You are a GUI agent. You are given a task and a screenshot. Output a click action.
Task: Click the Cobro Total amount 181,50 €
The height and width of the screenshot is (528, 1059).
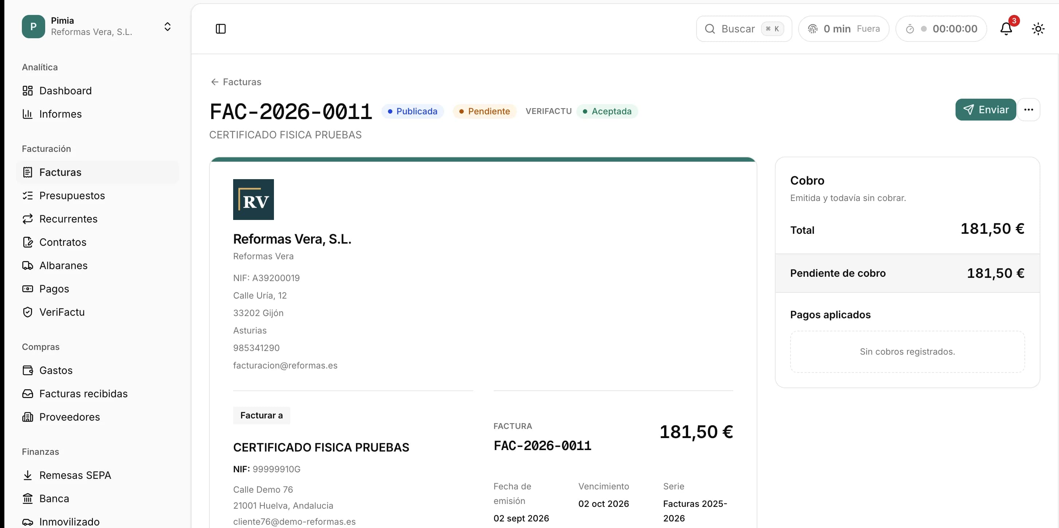(992, 229)
